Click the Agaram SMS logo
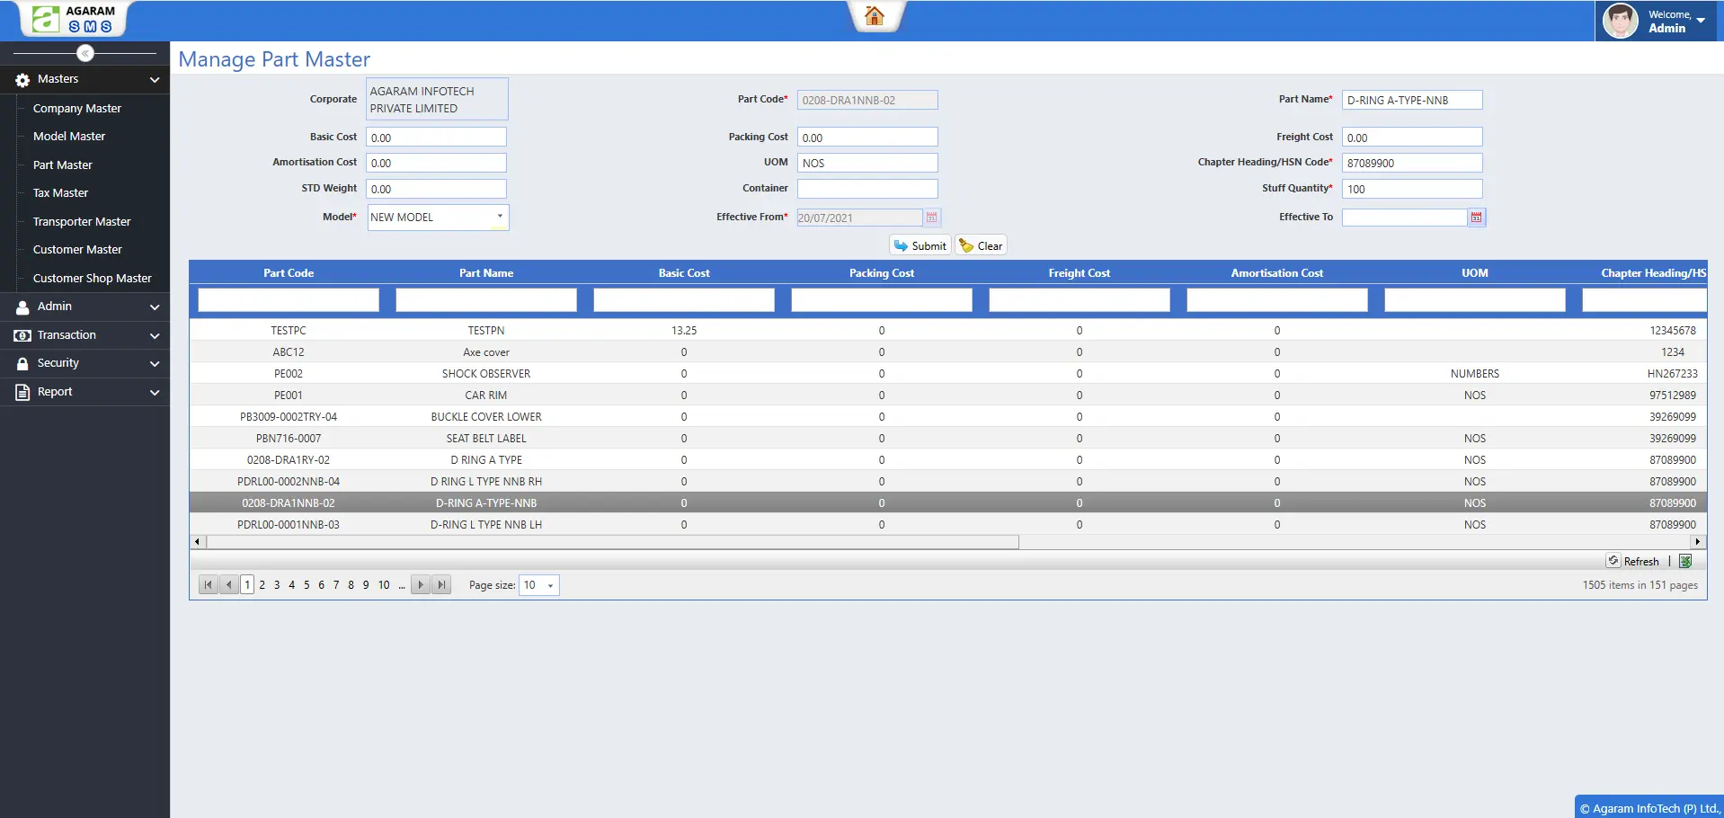Viewport: 1724px width, 818px height. pos(74,19)
